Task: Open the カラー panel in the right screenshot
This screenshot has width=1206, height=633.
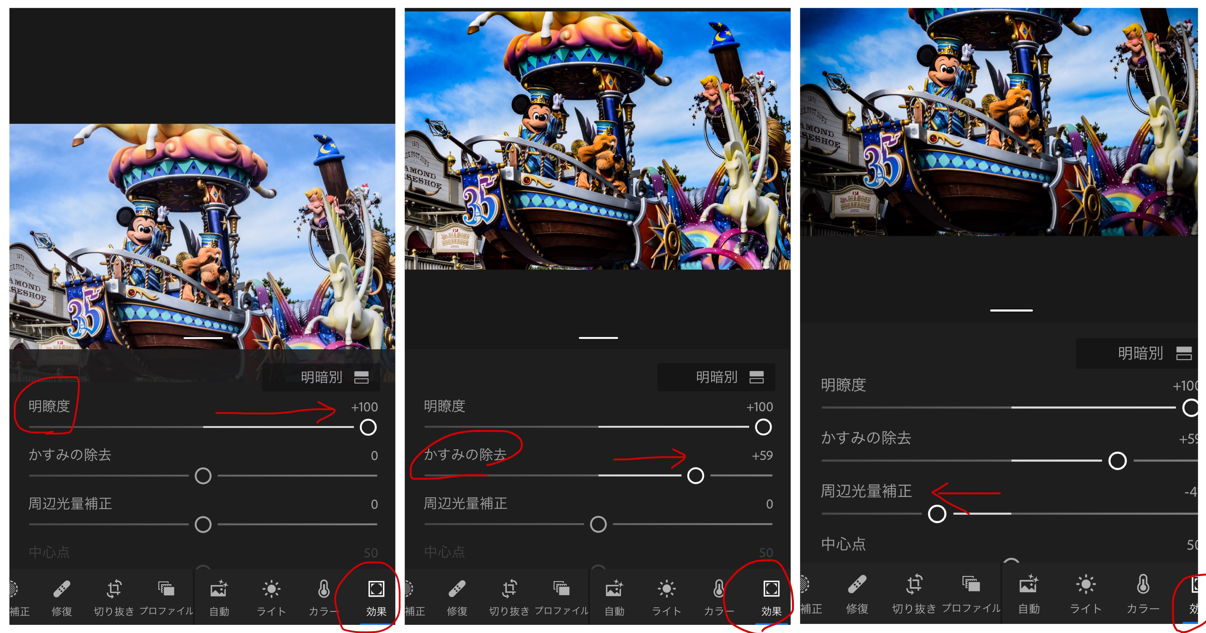Action: pos(1143,594)
